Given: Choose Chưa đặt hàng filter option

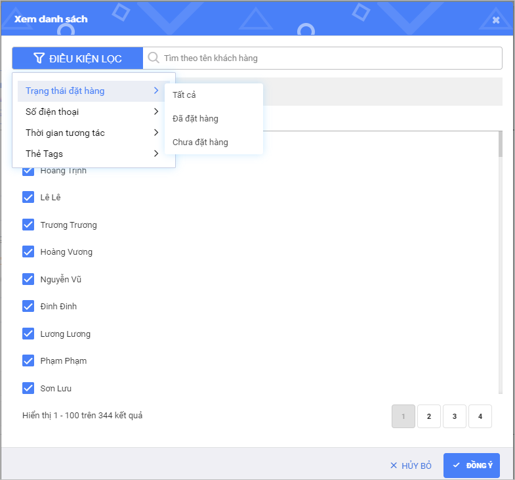Looking at the screenshot, I should [200, 142].
